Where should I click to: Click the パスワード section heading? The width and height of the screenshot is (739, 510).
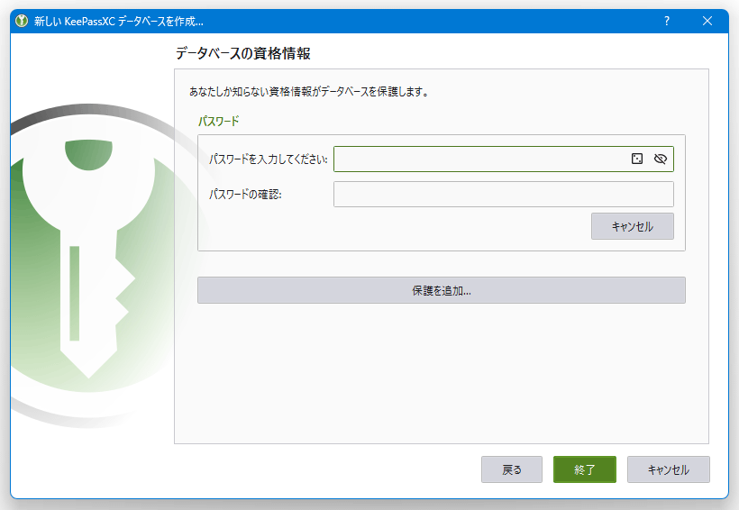click(x=218, y=121)
